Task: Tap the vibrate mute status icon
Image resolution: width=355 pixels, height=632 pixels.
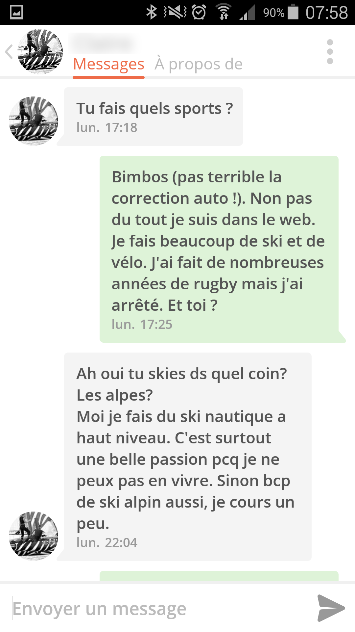Action: tap(176, 13)
